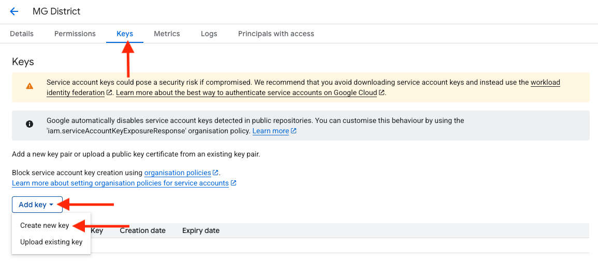The image size is (598, 280).
Task: Click external-link icon after workload identity federation
Action: tap(109, 93)
